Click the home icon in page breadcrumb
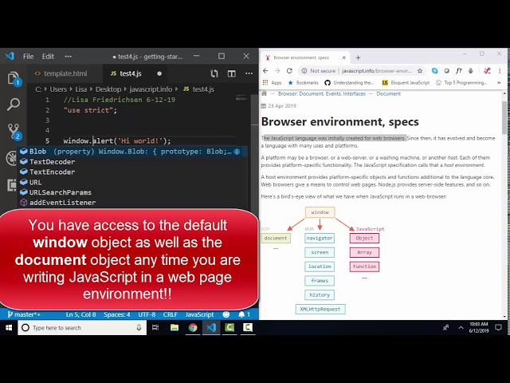This screenshot has width=510, height=383. pyautogui.click(x=264, y=94)
